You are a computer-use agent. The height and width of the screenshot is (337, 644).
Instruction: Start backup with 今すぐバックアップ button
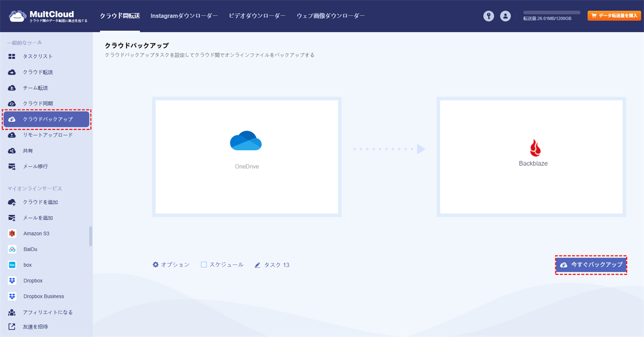coord(591,265)
